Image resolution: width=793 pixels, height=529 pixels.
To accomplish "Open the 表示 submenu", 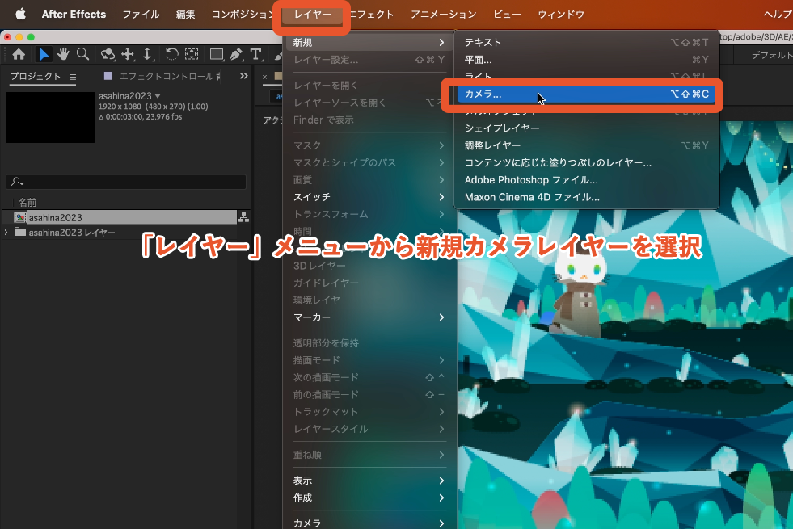I will [x=369, y=481].
